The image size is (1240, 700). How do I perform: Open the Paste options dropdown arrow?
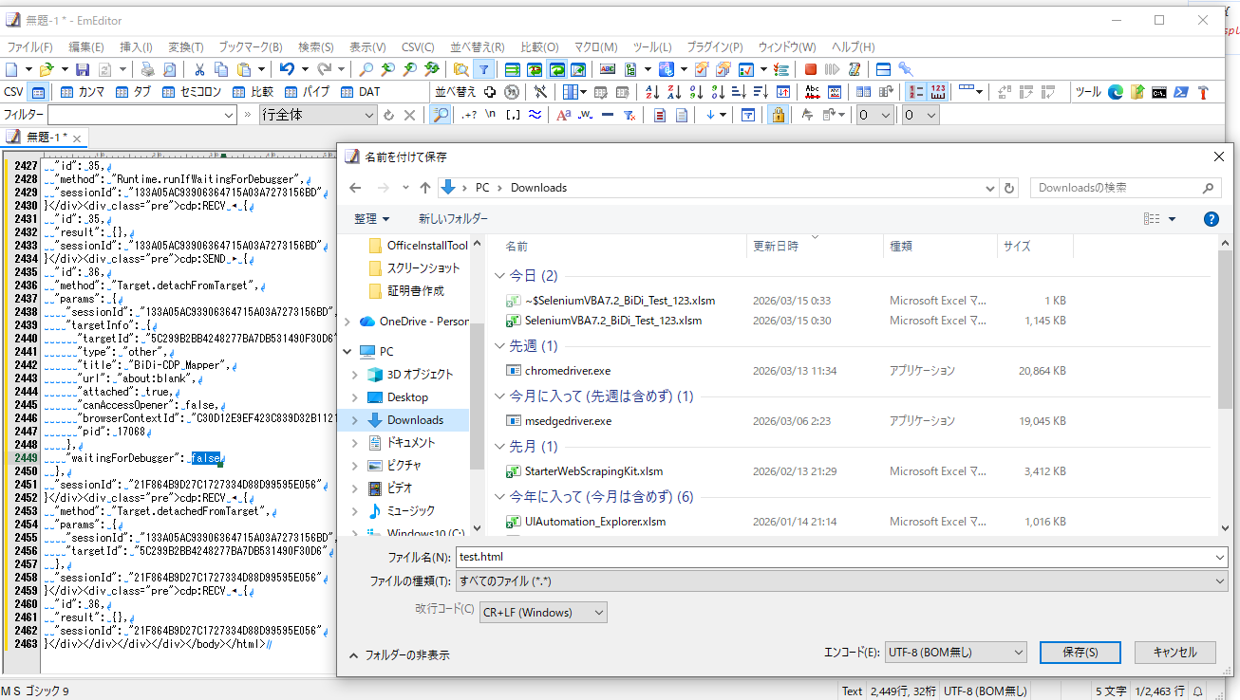point(261,69)
